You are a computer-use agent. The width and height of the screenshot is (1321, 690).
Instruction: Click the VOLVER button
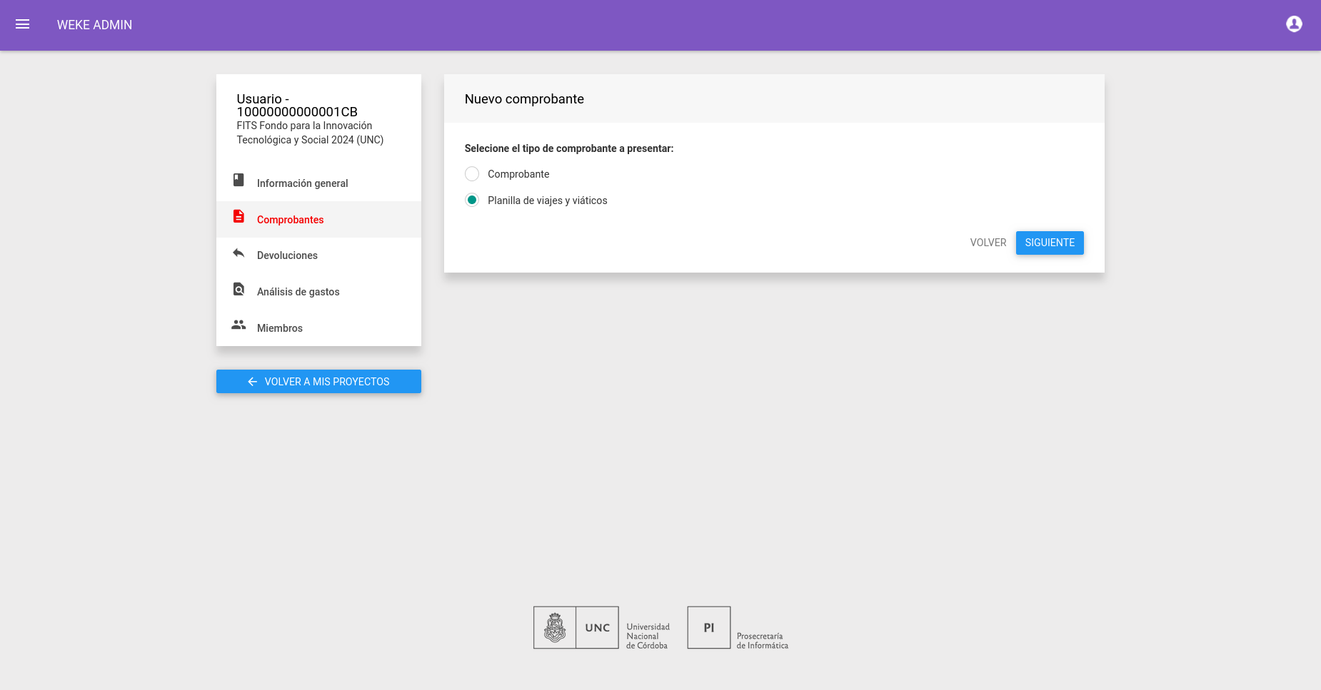[988, 243]
